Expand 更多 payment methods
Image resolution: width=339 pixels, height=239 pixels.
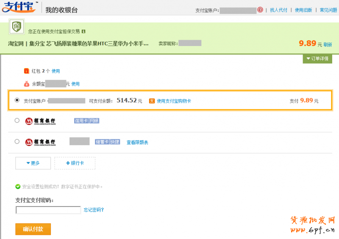33,163
